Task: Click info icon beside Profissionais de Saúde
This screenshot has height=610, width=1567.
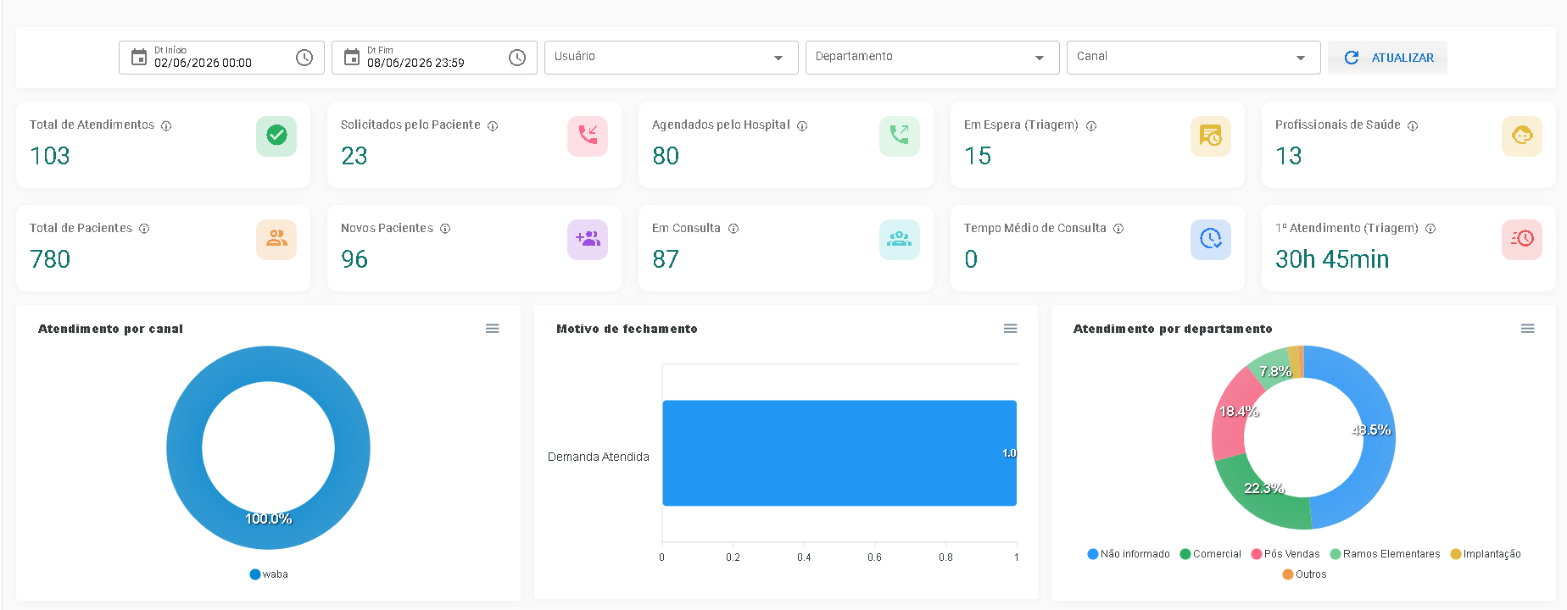Action: (1413, 125)
